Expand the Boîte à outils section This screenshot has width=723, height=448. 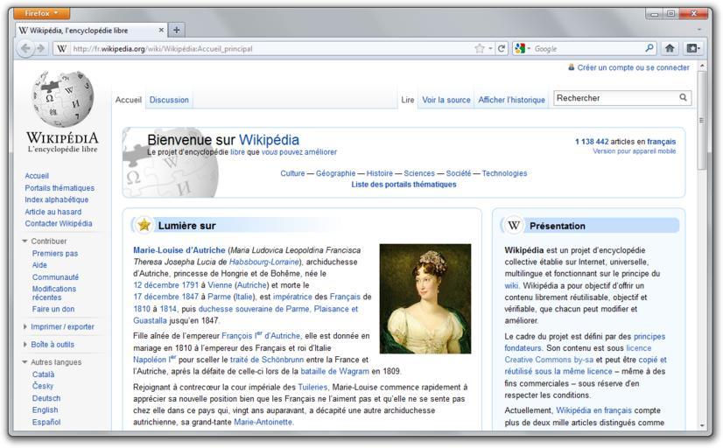25,345
